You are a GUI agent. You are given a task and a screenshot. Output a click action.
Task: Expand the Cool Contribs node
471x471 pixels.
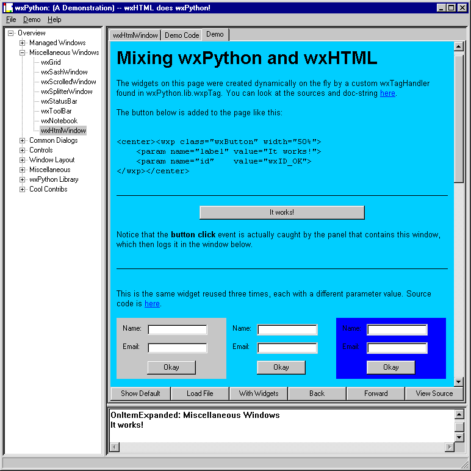[x=22, y=189]
